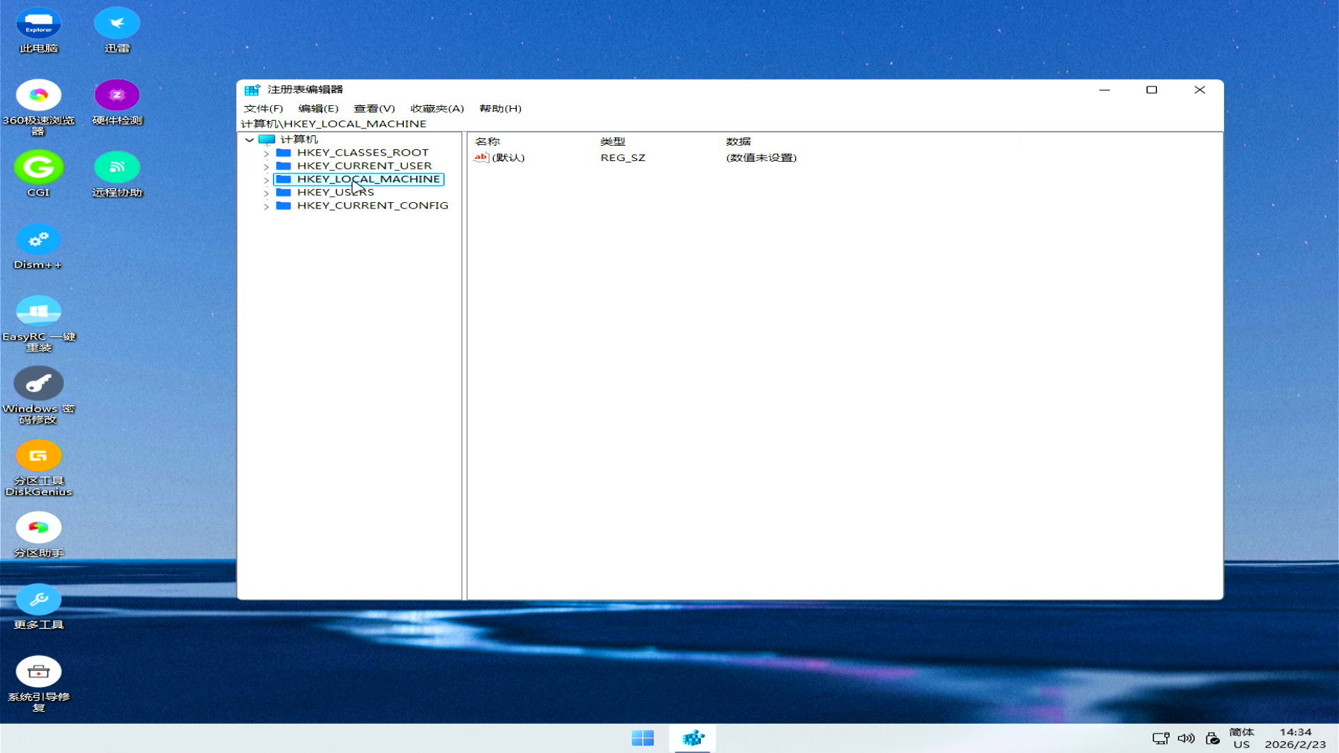The image size is (1339, 753).
Task: Select the Windows 密码修改 key icon
Action: click(x=38, y=384)
